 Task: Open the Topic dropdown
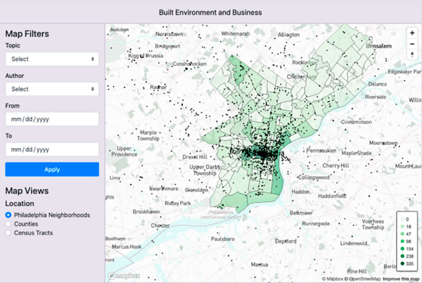click(x=52, y=59)
